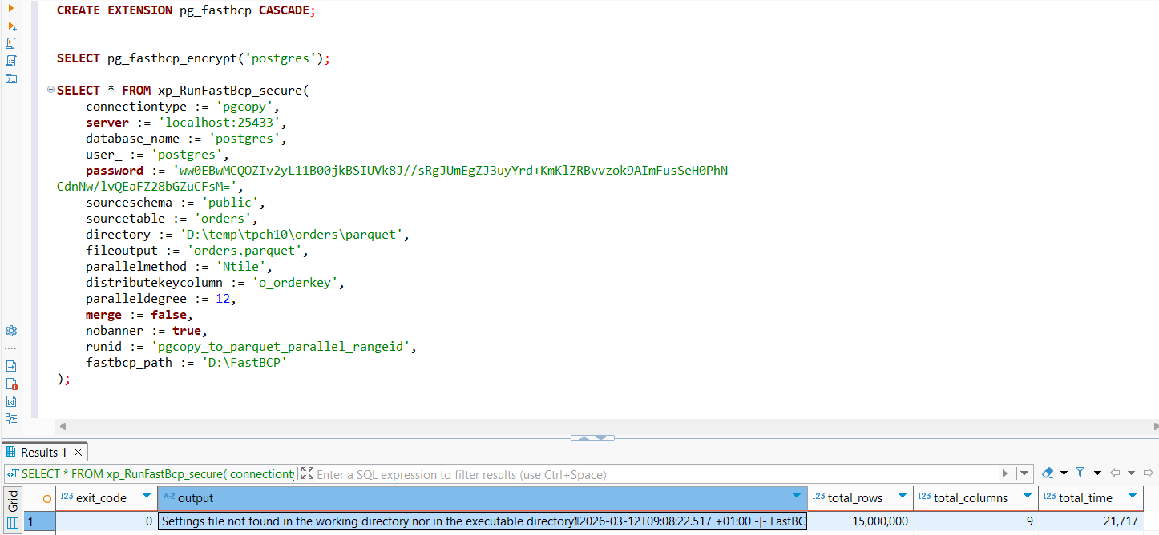Click the filter results input field
The image size is (1159, 535).
click(x=561, y=473)
